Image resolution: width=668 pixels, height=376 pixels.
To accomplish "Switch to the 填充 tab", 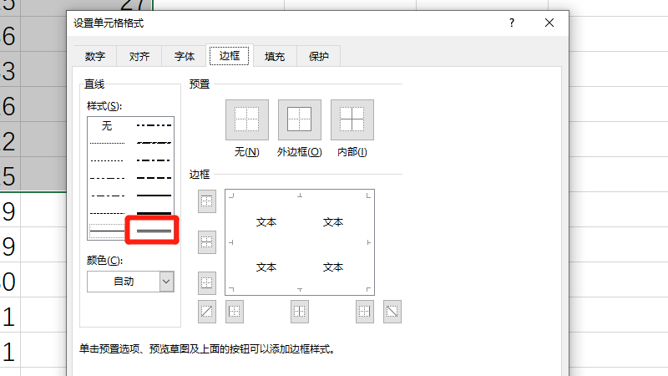I will (x=275, y=56).
